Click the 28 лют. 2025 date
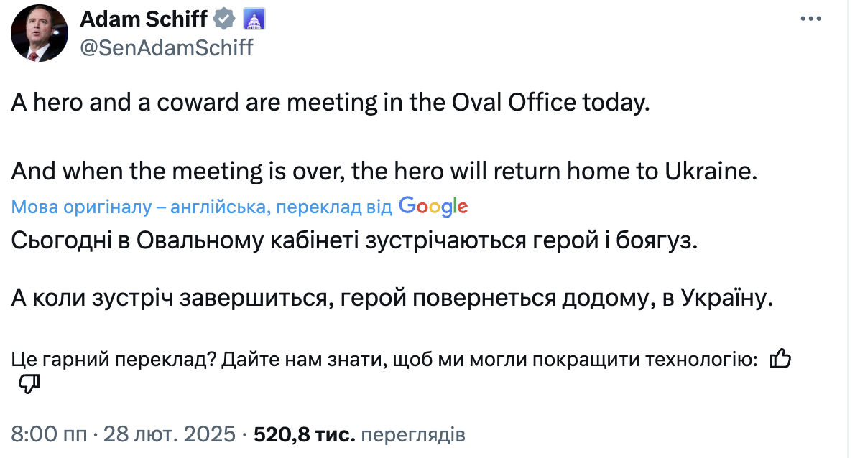This screenshot has width=855, height=458. 169,434
